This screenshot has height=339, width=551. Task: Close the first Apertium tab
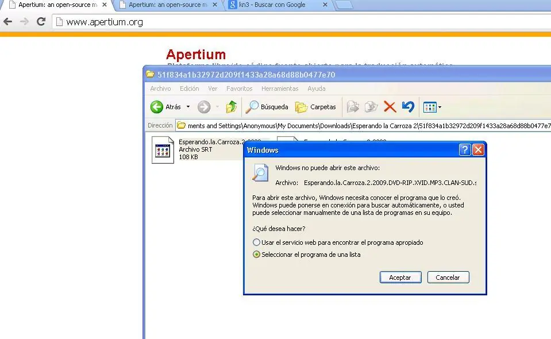[105, 5]
